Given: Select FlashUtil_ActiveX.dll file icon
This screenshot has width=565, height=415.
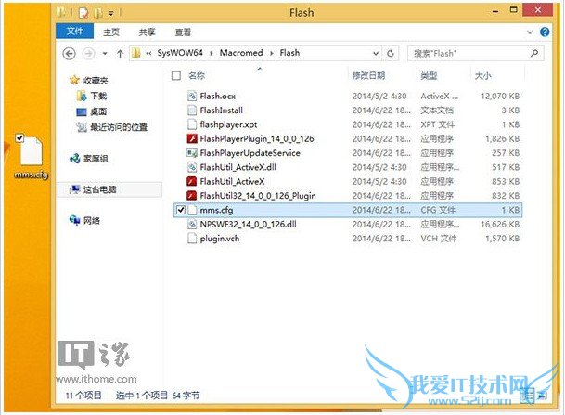Looking at the screenshot, I should coord(192,167).
